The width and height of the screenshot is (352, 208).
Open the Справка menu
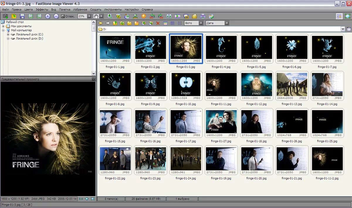tap(147, 10)
